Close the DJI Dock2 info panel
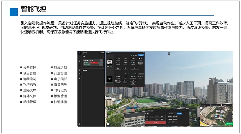The image size is (241, 134). (143, 52)
